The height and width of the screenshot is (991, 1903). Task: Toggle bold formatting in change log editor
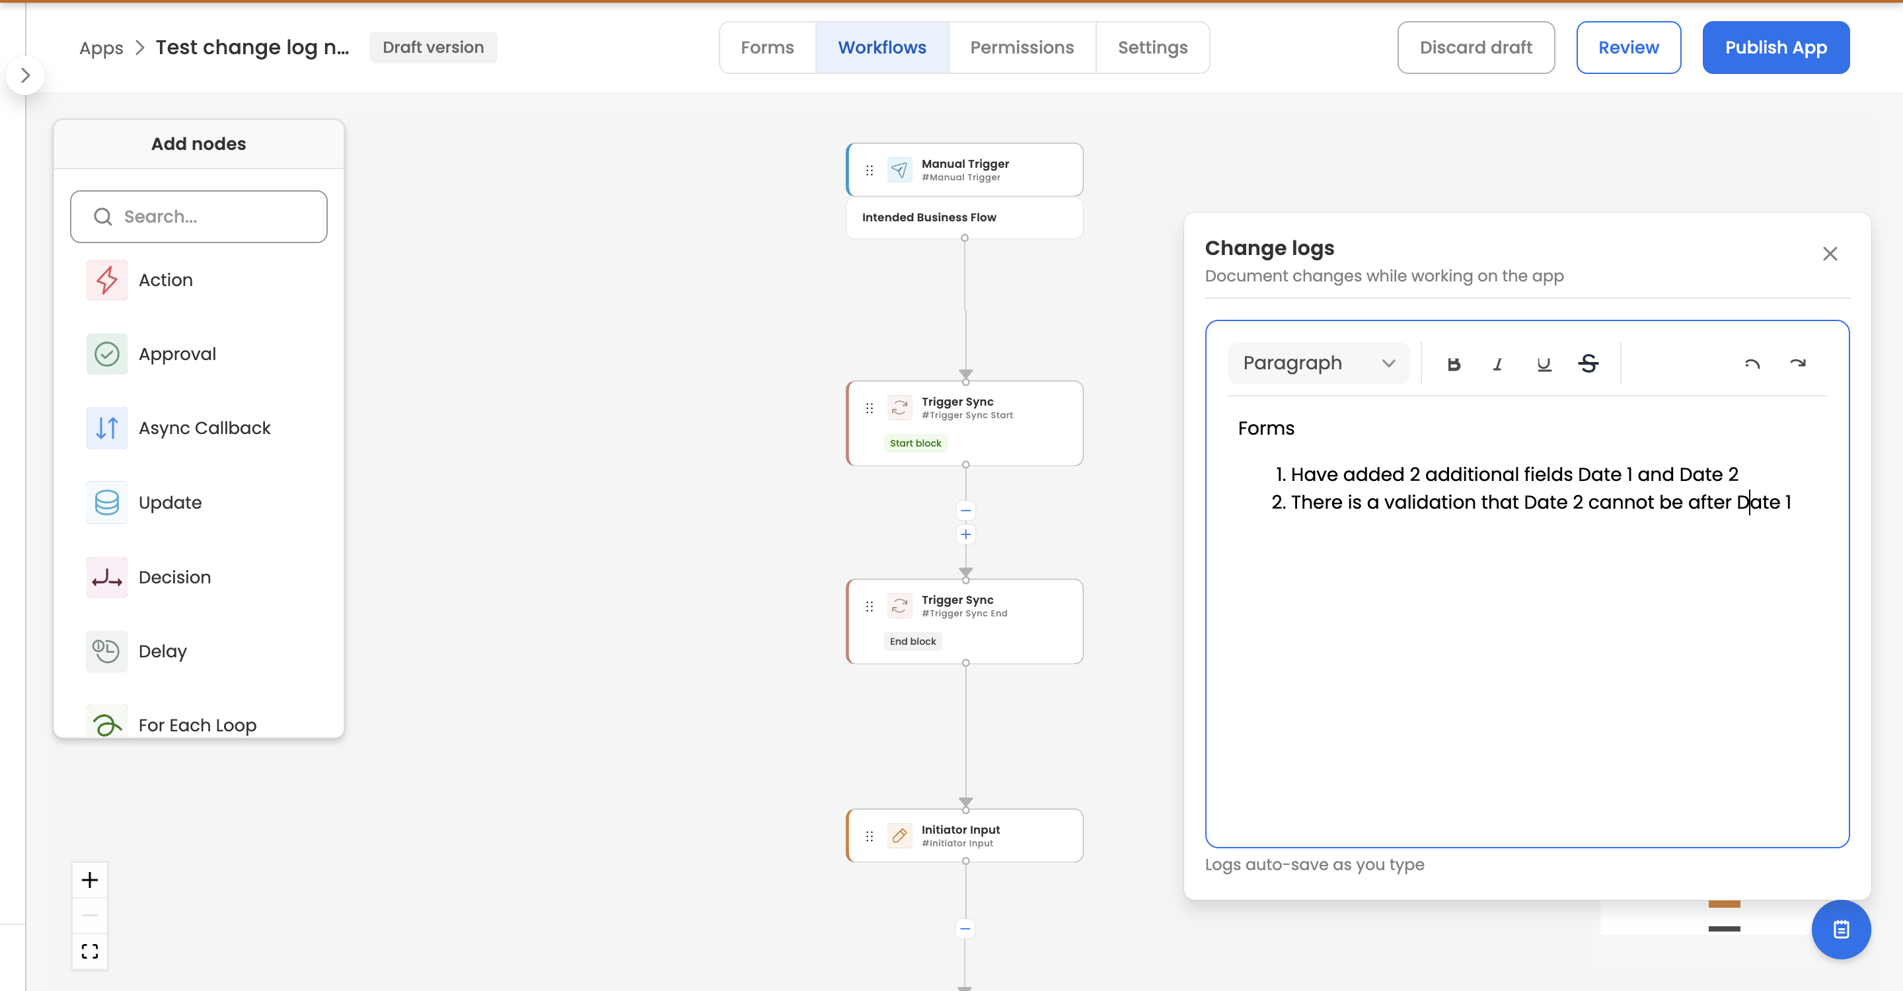tap(1453, 364)
